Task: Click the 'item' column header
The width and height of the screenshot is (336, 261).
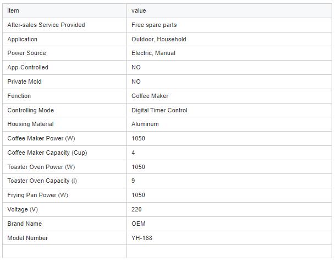Action: 13,10
